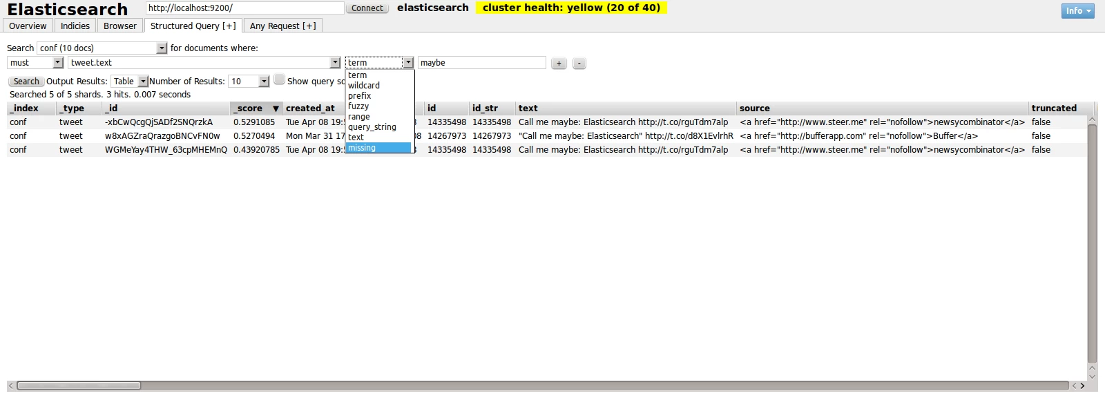
Task: Click the cluster health yellow status
Action: (571, 8)
